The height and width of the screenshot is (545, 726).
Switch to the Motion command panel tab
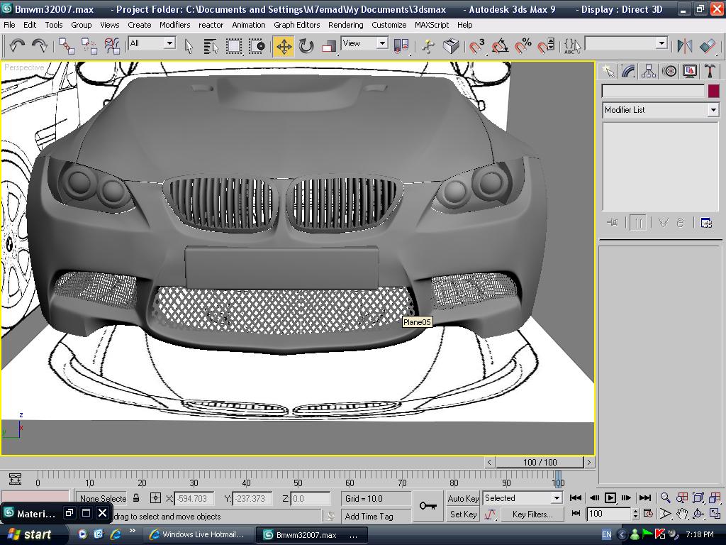(x=669, y=72)
